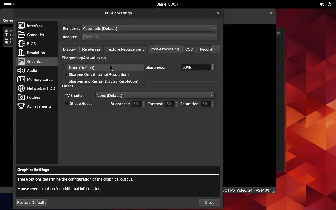This screenshot has height=210, width=336.
Task: Click the Graphics image icon
Action: click(21, 61)
